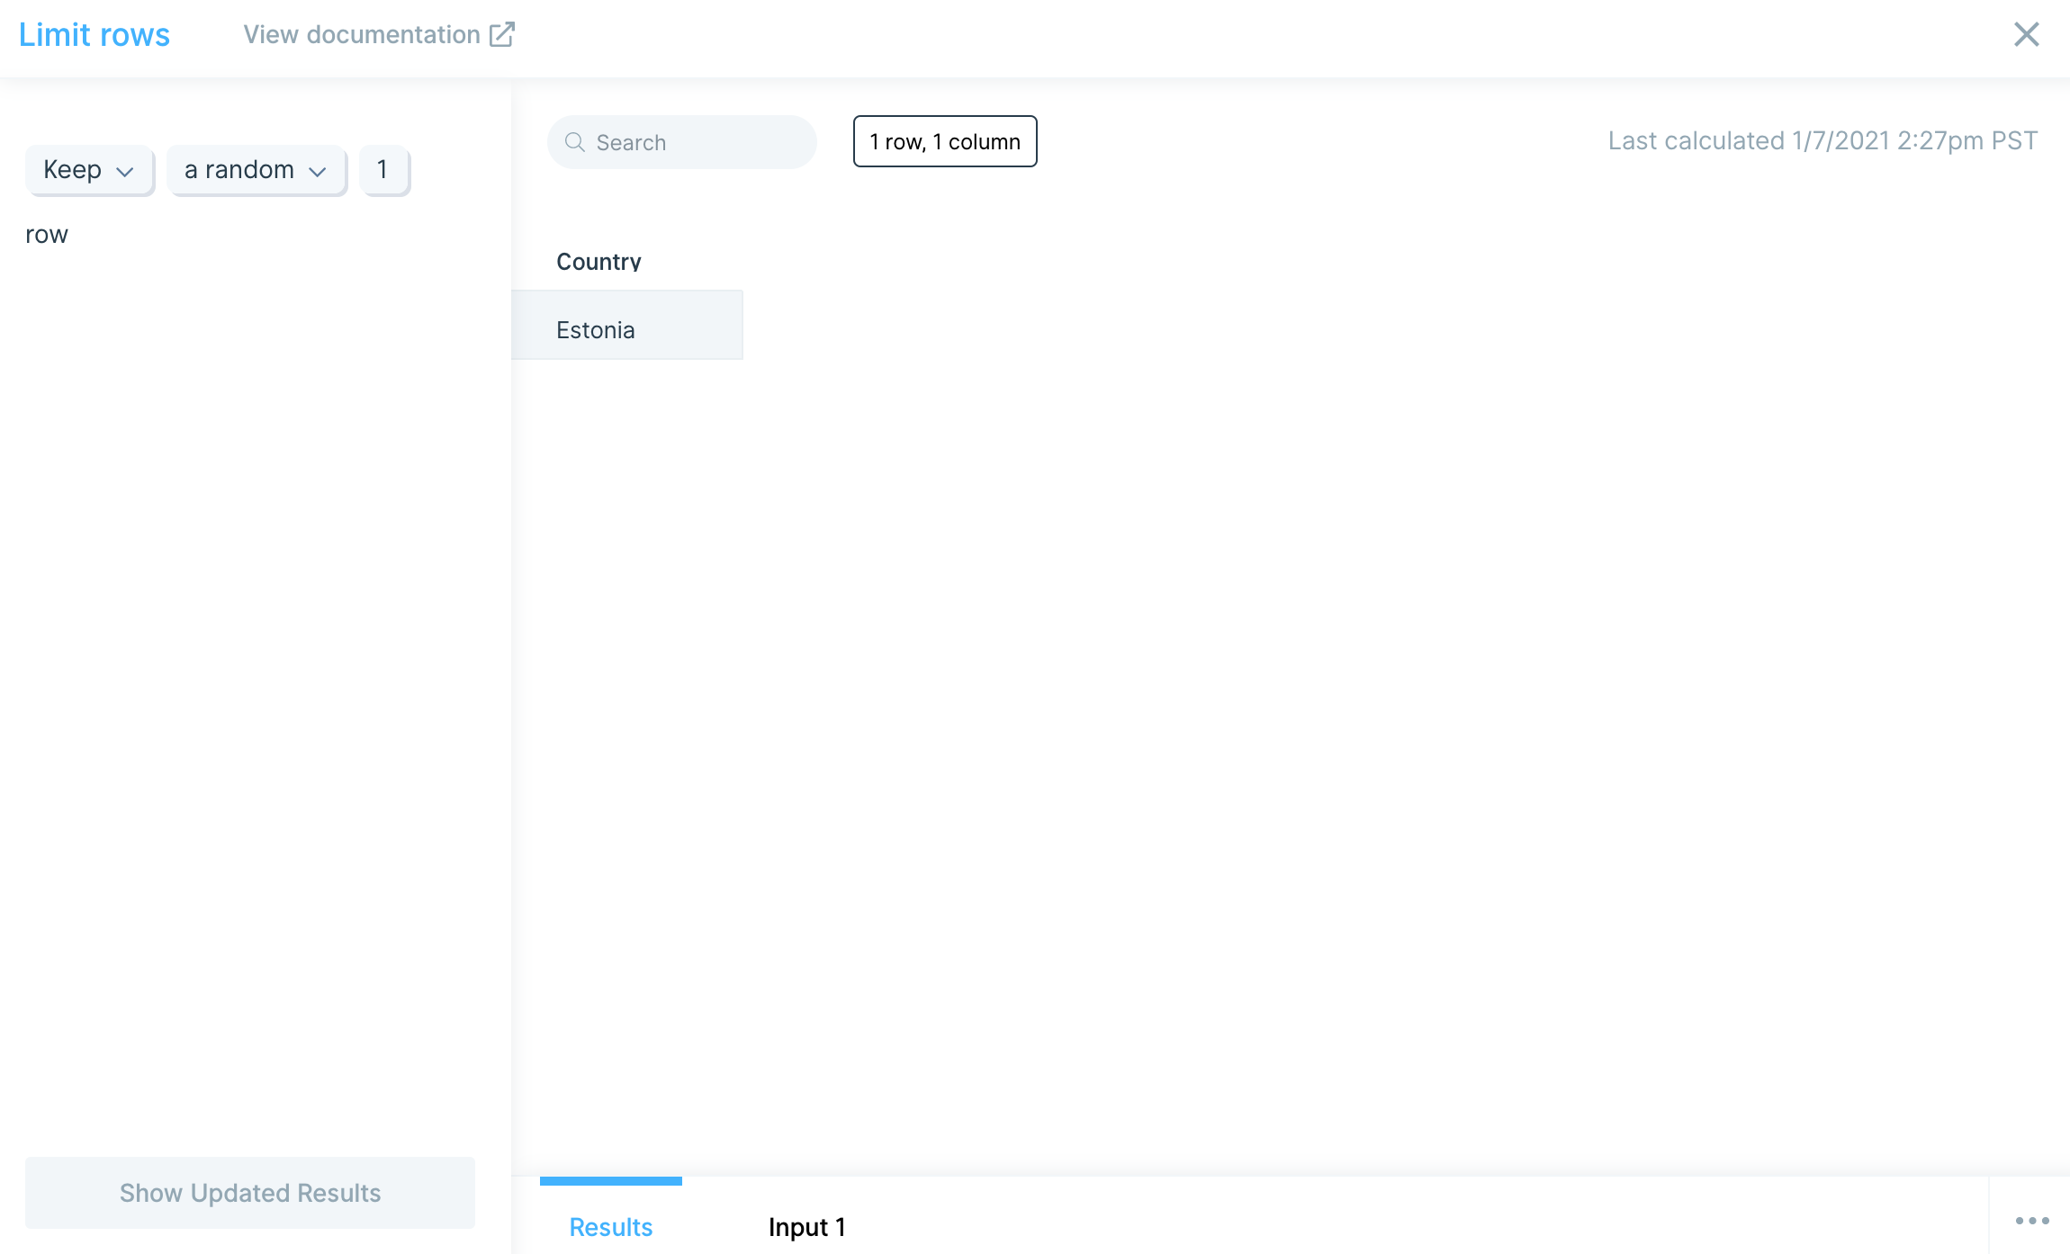Click the external link icon beside View documentation
The image size is (2070, 1254).
click(501, 34)
